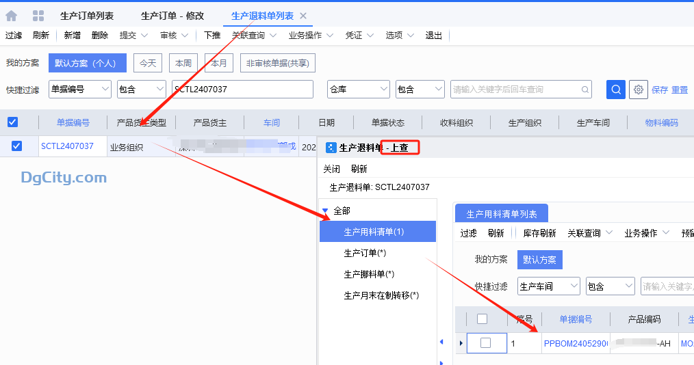Select 默认方案 (个人) scheme
Image resolution: width=694 pixels, height=365 pixels.
[x=87, y=63]
